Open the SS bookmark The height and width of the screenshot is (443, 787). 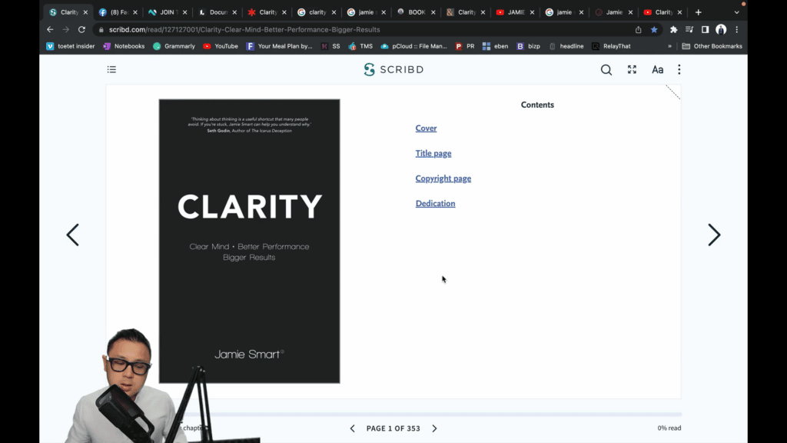click(330, 46)
